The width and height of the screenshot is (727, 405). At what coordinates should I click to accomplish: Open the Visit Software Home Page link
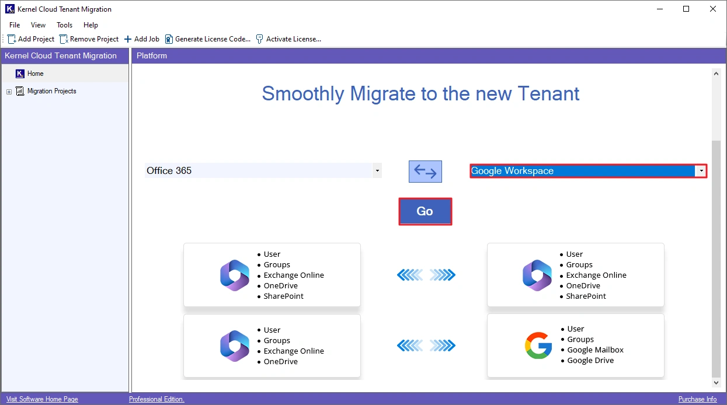coord(41,399)
